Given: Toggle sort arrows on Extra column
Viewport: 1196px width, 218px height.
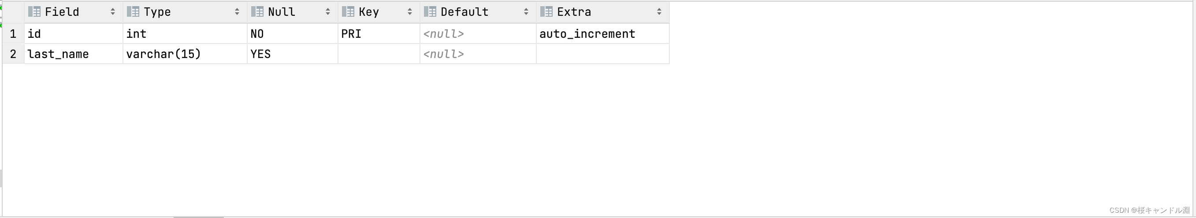Looking at the screenshot, I should [x=659, y=11].
